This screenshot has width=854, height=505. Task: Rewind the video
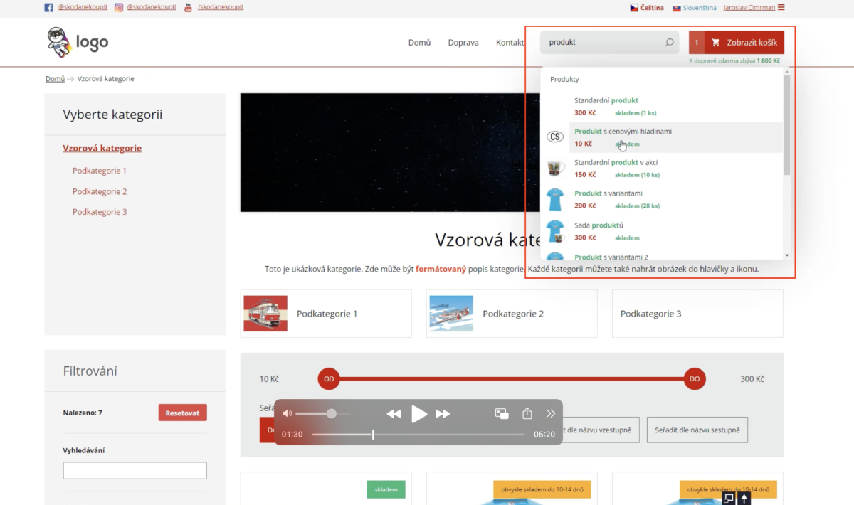click(394, 414)
